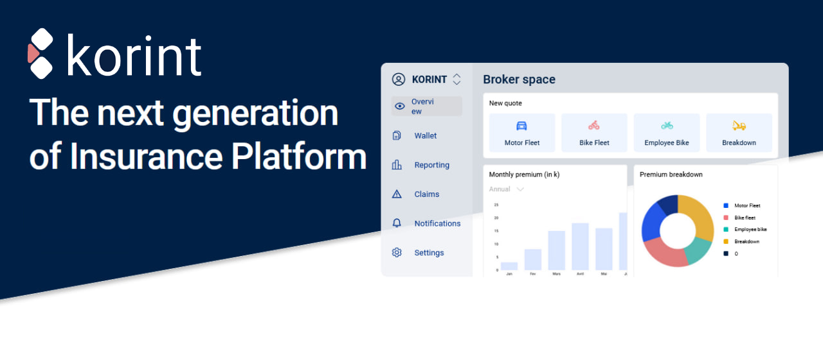Viewport: 823px width, 342px height.
Task: Start a Bike Fleet quote
Action: 594,133
